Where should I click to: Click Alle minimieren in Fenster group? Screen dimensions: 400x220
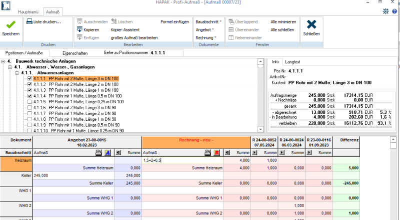(283, 22)
